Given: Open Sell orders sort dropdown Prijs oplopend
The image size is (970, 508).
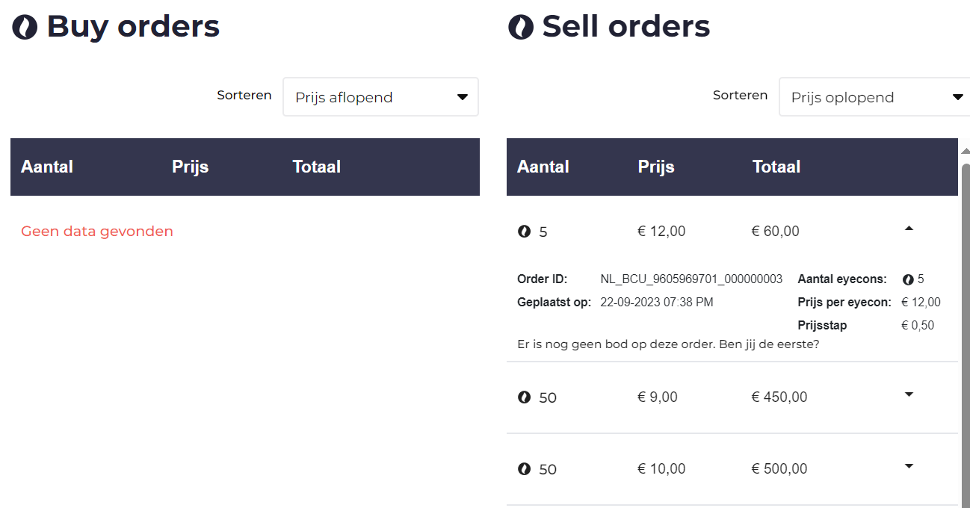Looking at the screenshot, I should [874, 97].
